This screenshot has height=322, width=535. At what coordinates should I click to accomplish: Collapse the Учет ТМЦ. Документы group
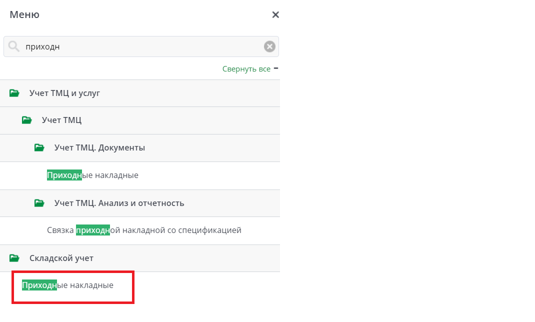(99, 147)
